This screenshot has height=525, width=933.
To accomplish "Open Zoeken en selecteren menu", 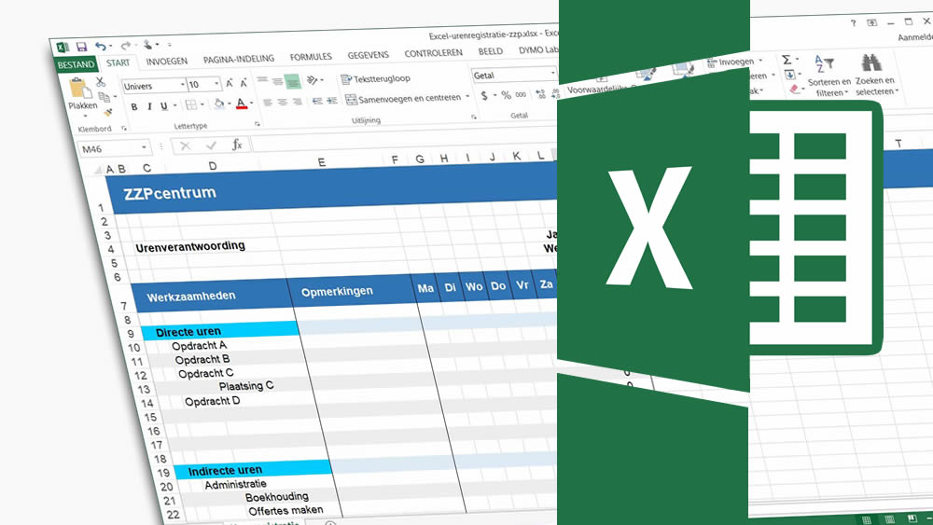I will tap(875, 75).
